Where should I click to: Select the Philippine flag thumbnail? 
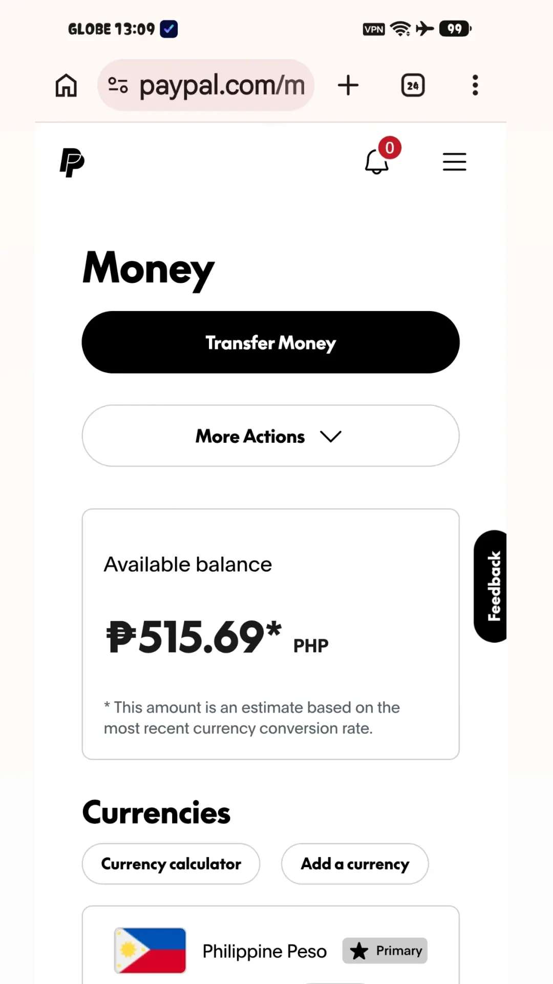click(150, 950)
